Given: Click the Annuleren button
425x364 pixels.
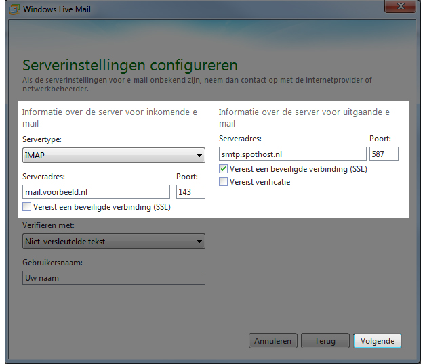Looking at the screenshot, I should 273,341.
